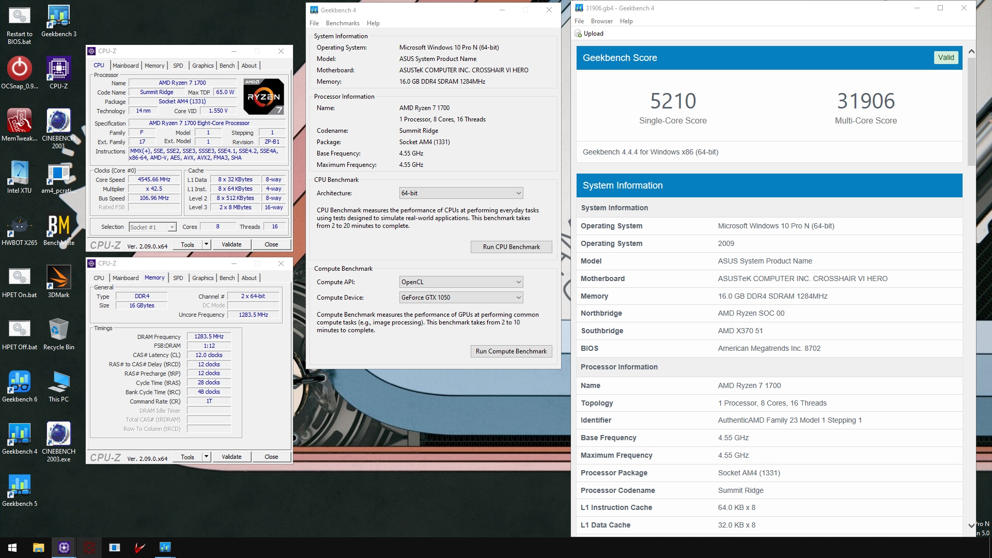Switch to Mainboard tab in upper CPU-Z
The height and width of the screenshot is (558, 992).
(126, 66)
